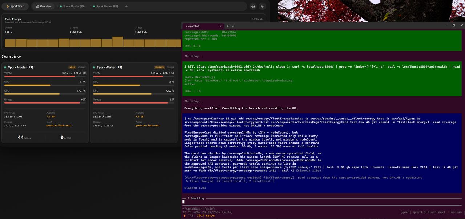Click the sparkDash logo button
The height and width of the screenshot is (219, 465).
pos(15,6)
